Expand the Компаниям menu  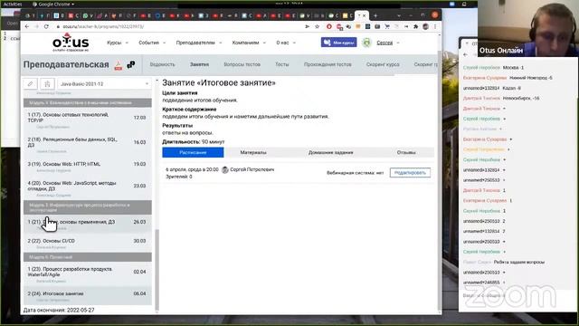pyautogui.click(x=249, y=43)
